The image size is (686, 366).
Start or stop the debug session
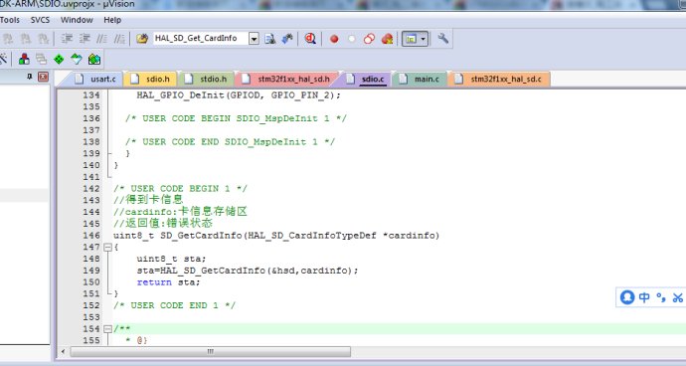(x=310, y=39)
